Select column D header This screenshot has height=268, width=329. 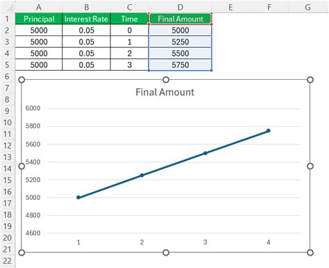[180, 7]
